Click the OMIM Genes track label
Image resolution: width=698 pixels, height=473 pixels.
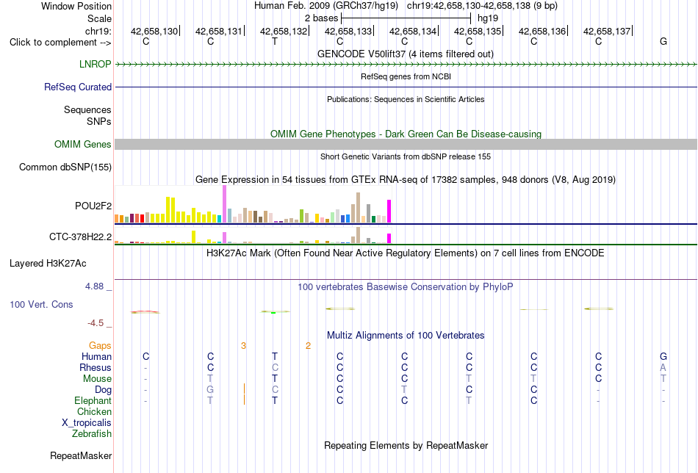click(x=83, y=144)
